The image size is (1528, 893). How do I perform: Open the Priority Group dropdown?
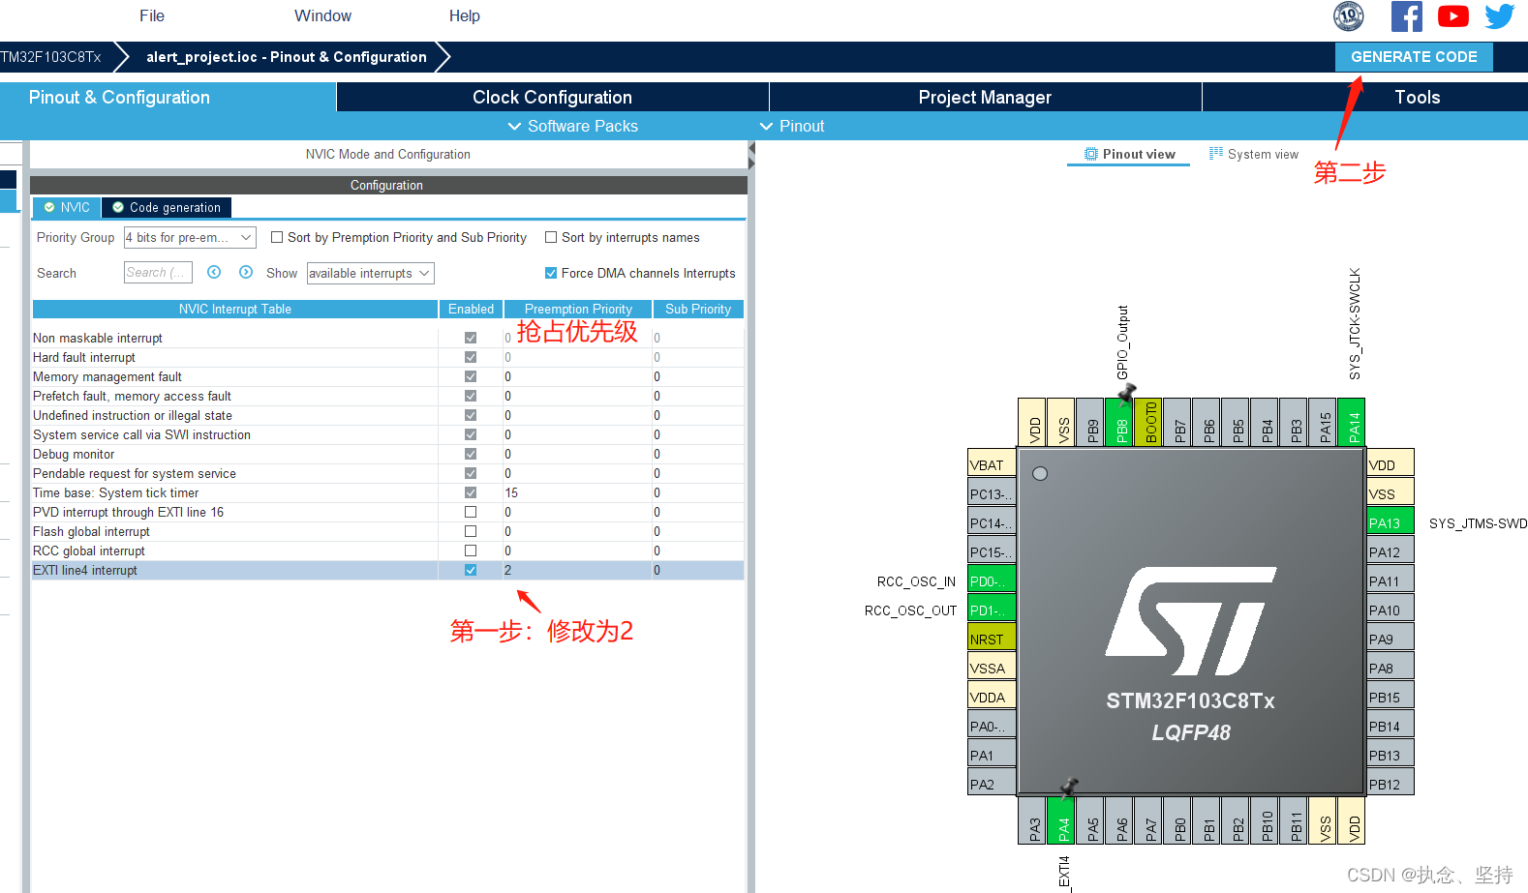[190, 237]
